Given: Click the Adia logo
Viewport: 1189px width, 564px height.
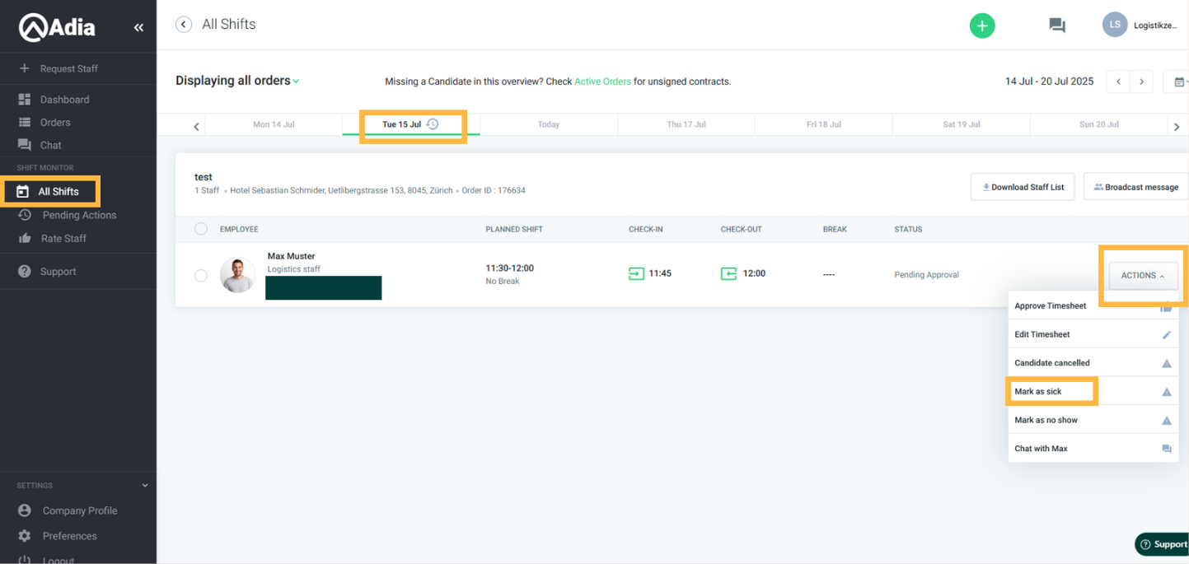Looking at the screenshot, I should (x=58, y=27).
